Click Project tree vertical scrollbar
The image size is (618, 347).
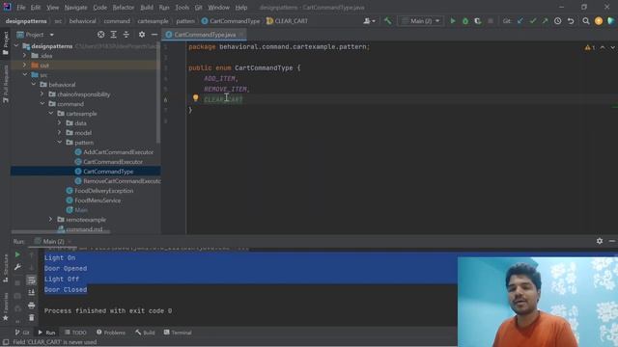point(158,93)
